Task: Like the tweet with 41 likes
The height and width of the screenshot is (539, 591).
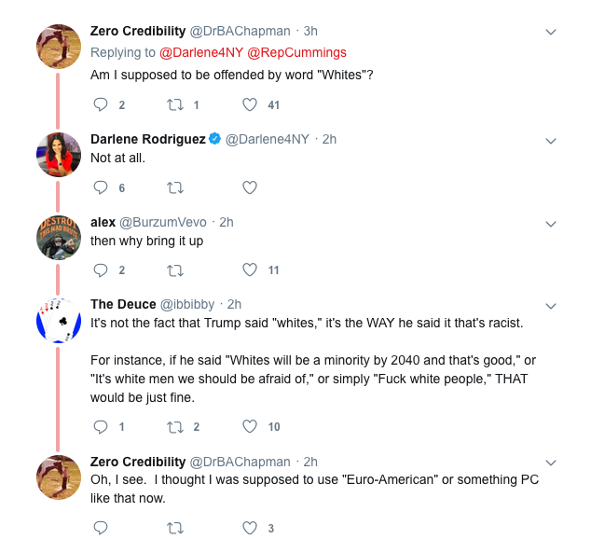Action: coord(249,105)
